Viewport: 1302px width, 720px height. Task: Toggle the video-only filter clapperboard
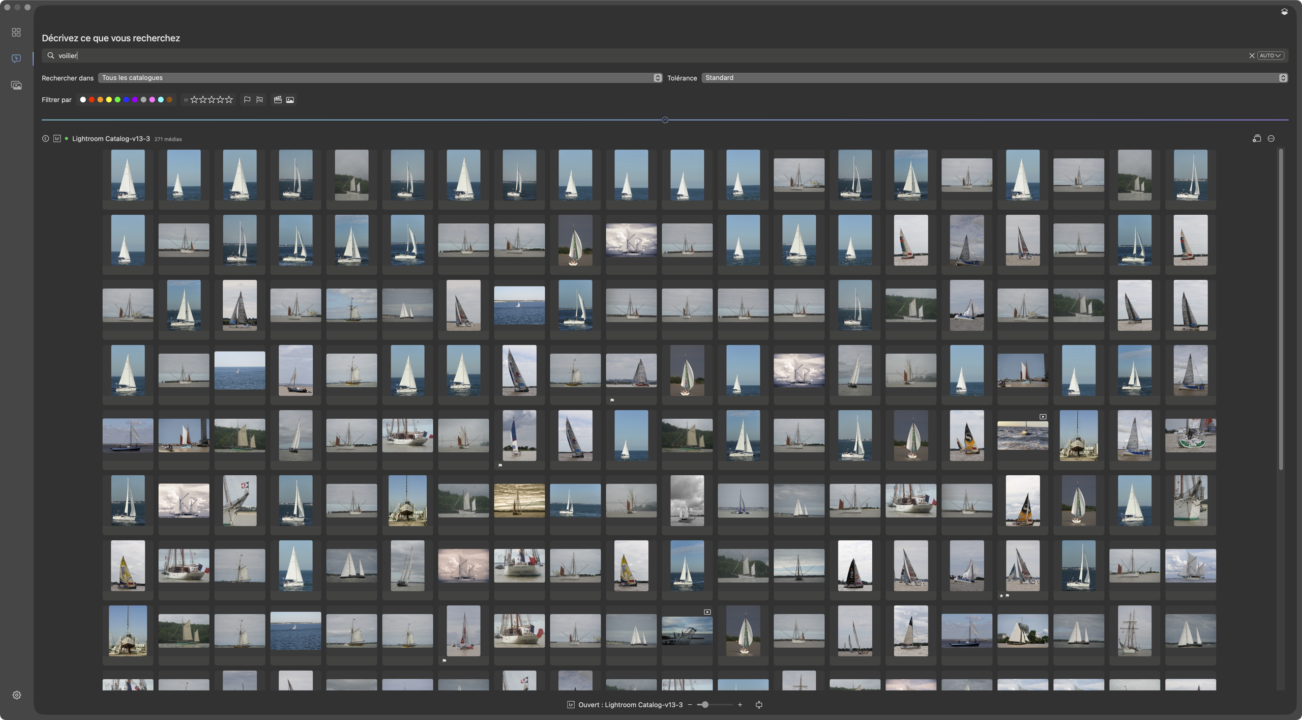point(278,100)
